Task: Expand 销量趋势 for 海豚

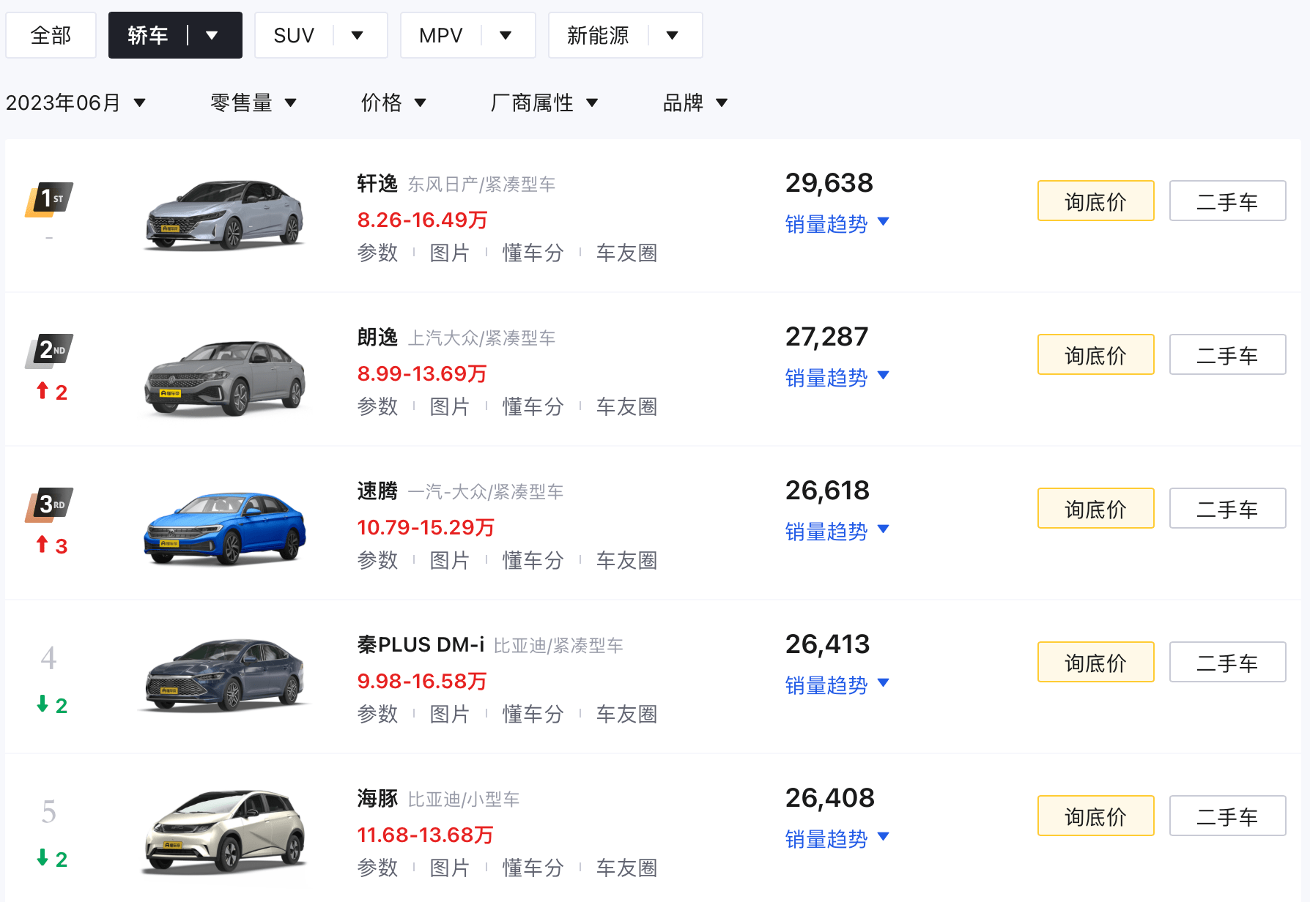Action: tap(836, 838)
